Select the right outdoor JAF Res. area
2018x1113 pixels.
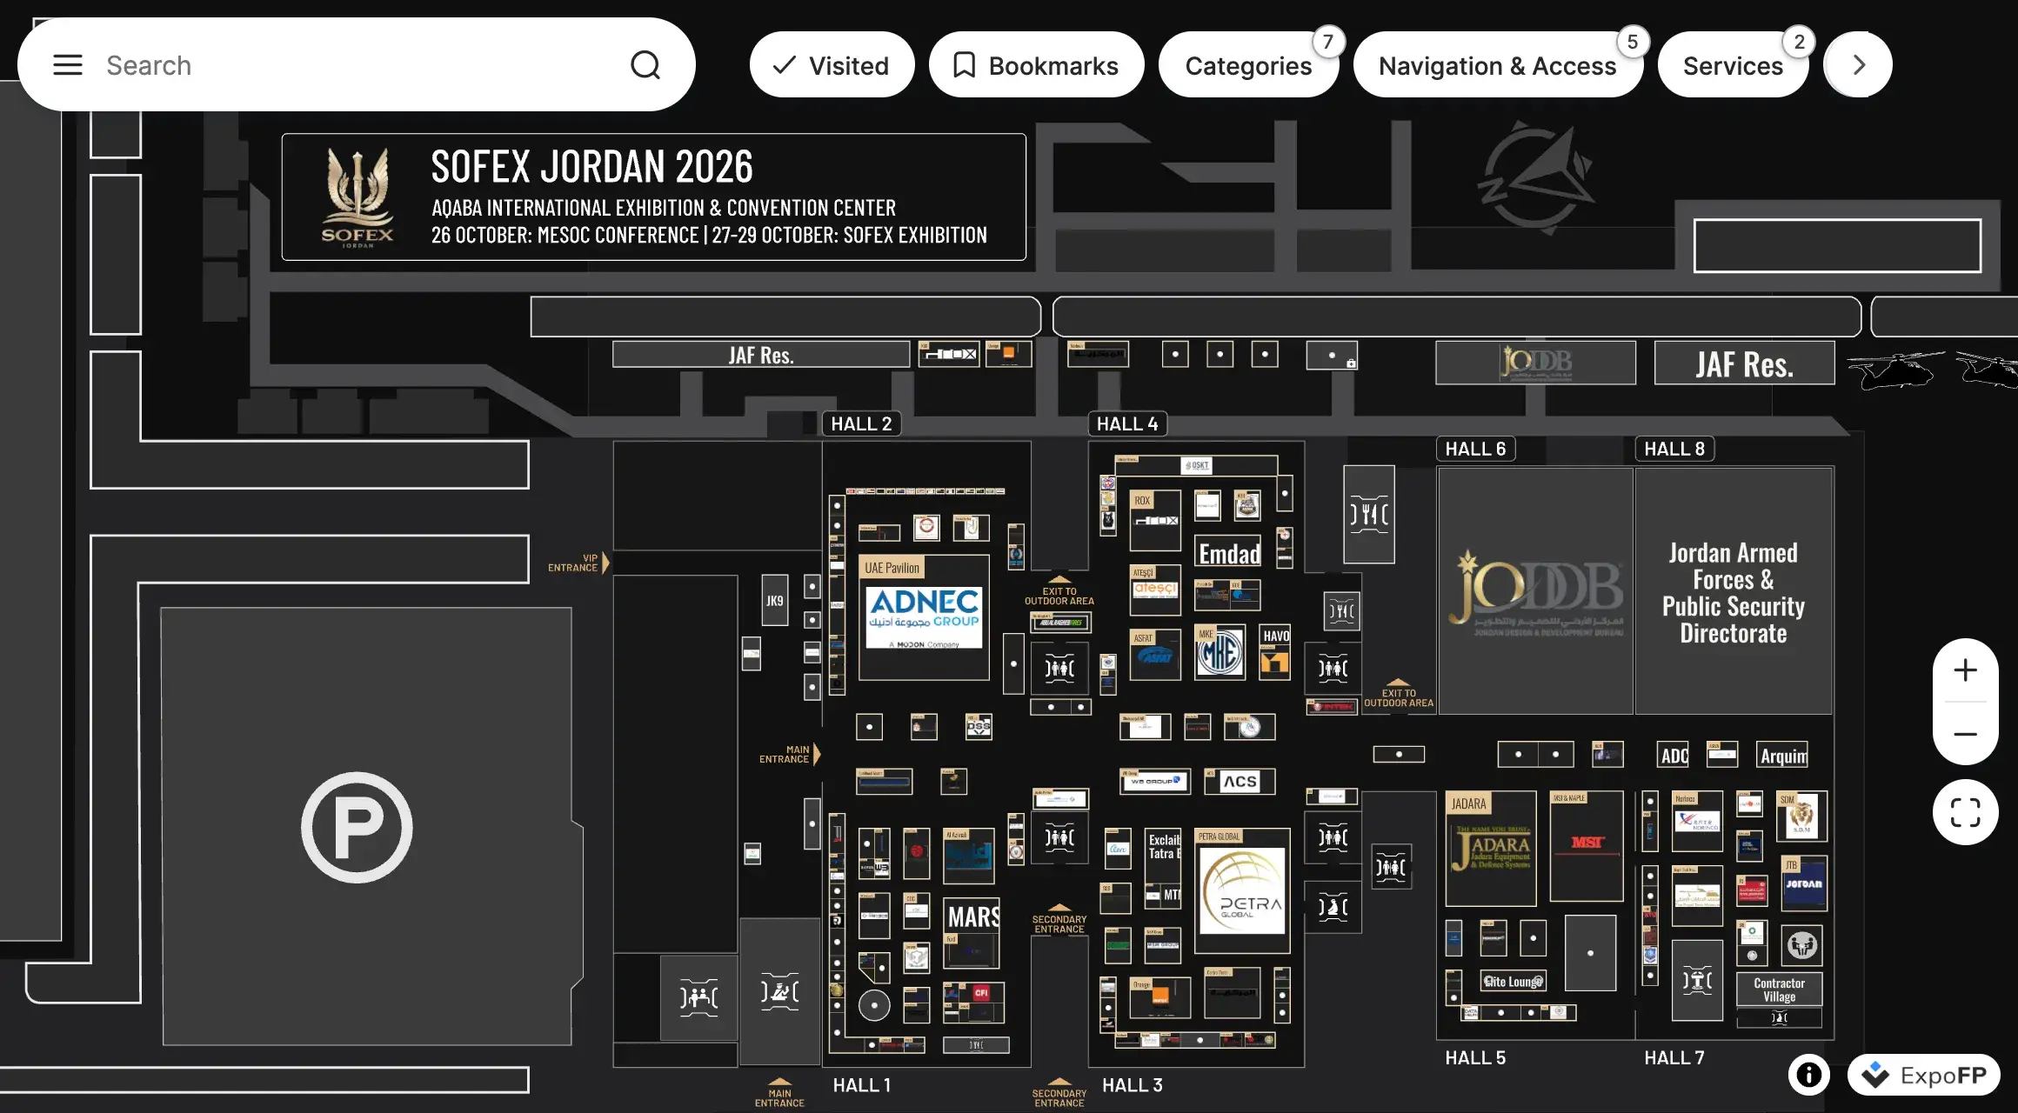pos(1744,363)
